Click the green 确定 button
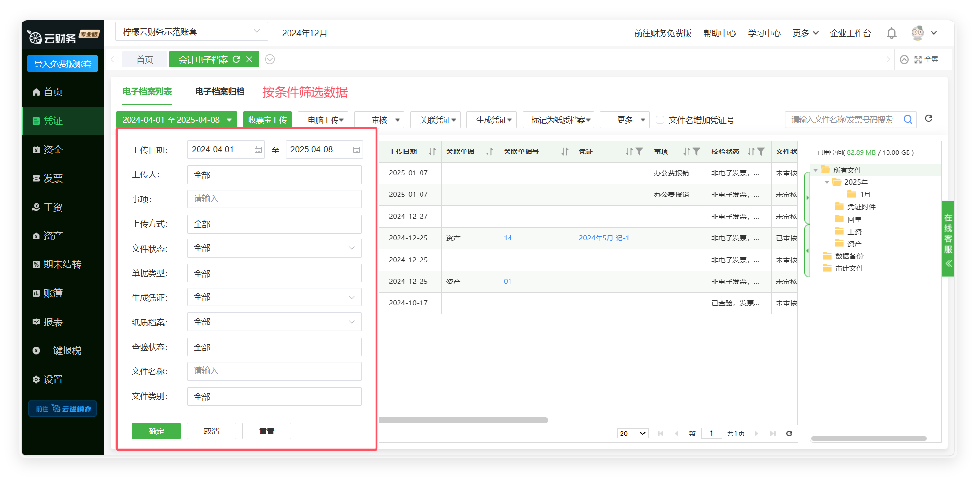Screen dimensions: 976x477 156,431
